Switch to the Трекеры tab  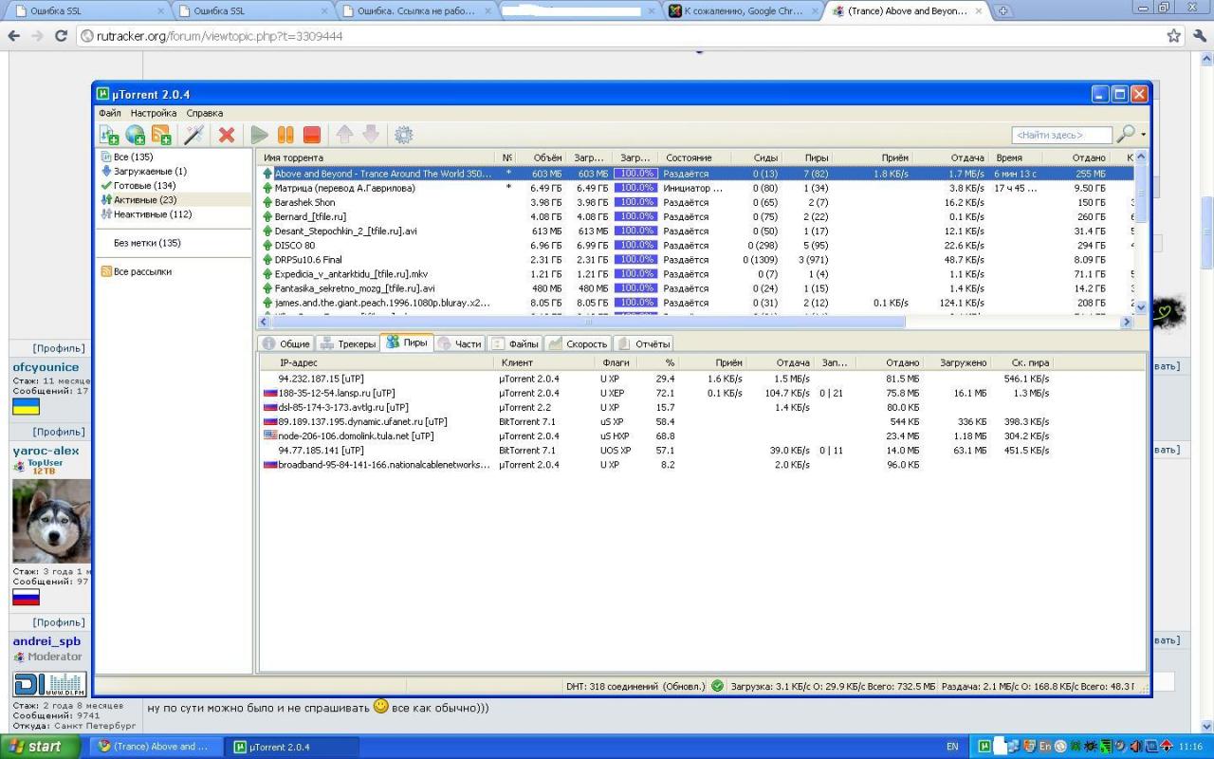coord(347,343)
